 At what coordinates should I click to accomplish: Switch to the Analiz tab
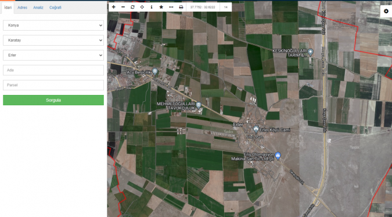[38, 8]
